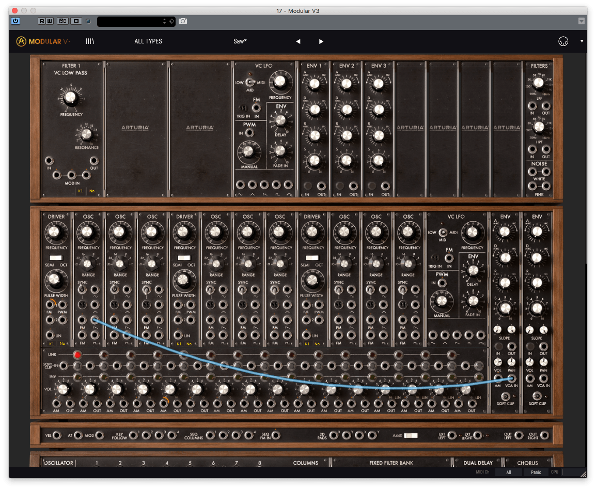Open the first Driver K1 keyboard follow selector
The height and width of the screenshot is (489, 596).
tap(52, 344)
